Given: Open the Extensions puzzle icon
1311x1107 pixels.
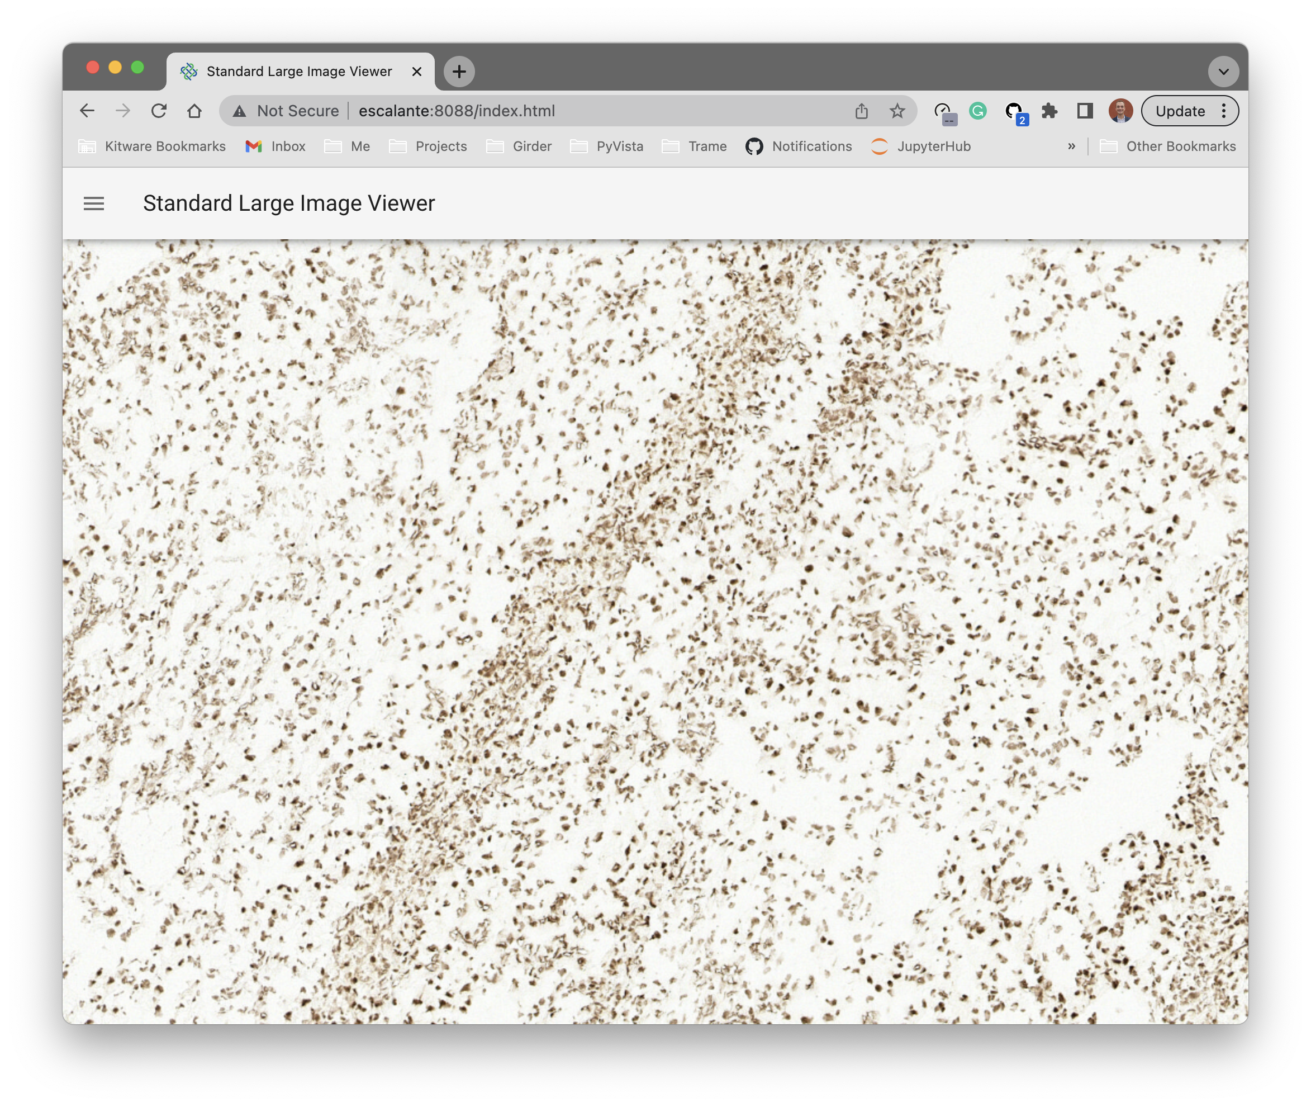Looking at the screenshot, I should click(x=1049, y=111).
